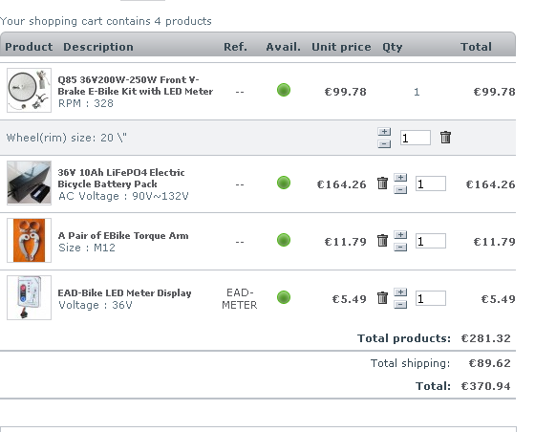Open A Pair of EBike Torque Arm link
This screenshot has width=535, height=432.
[123, 235]
